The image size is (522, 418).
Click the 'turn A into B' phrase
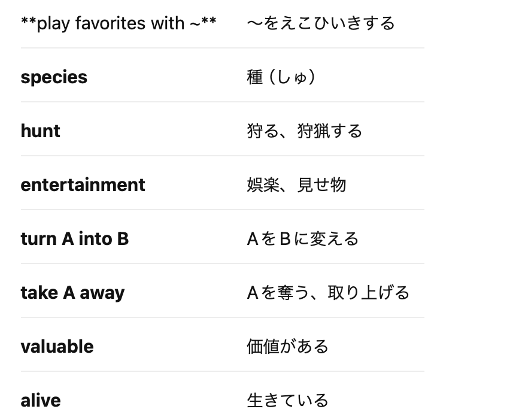75,238
